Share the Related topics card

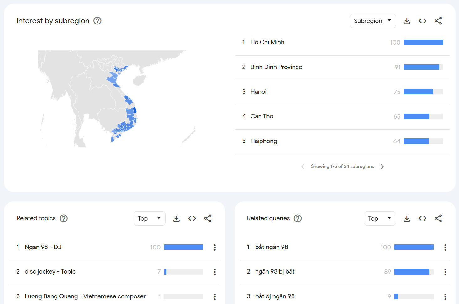pyautogui.click(x=208, y=219)
